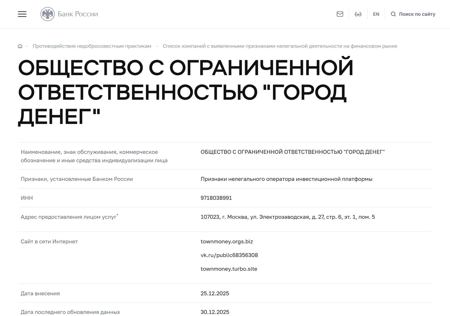Click the update date 30.12.2025

[215, 312]
